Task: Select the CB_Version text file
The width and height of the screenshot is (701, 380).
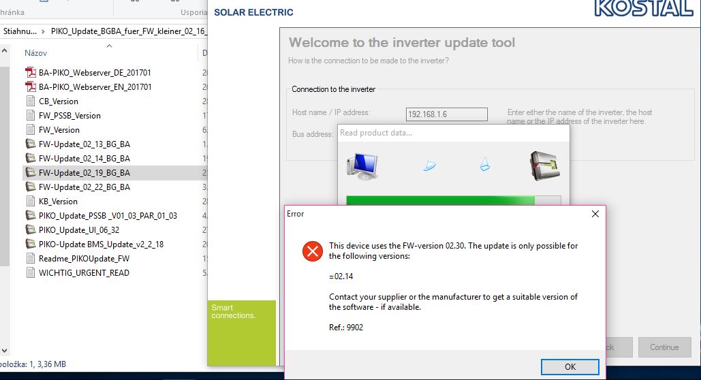Action: [59, 101]
